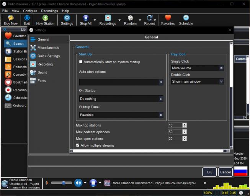Confirm settings with OK button
The width and height of the screenshot is (250, 196).
[209, 172]
